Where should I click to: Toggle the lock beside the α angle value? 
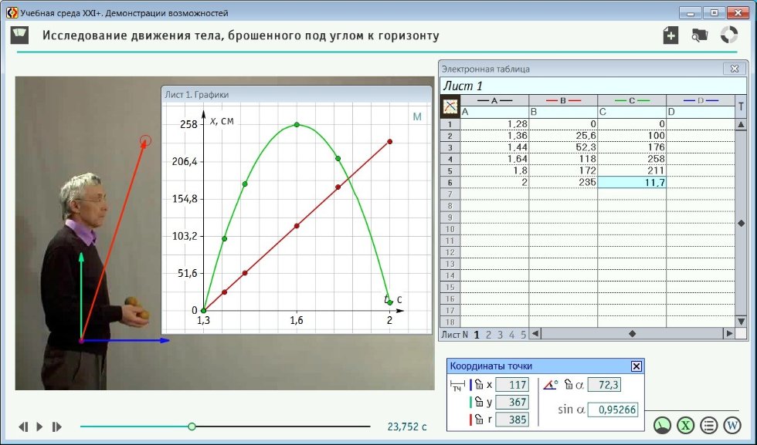569,385
